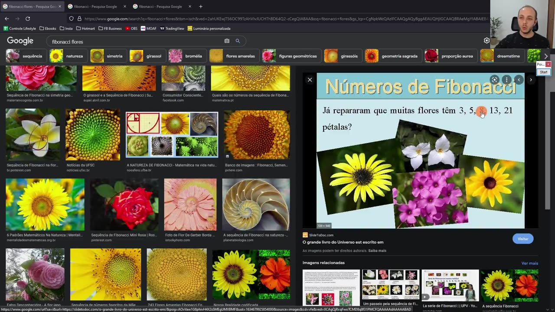Open the Ebooks bookmark folder
The image size is (555, 312).
point(48,29)
